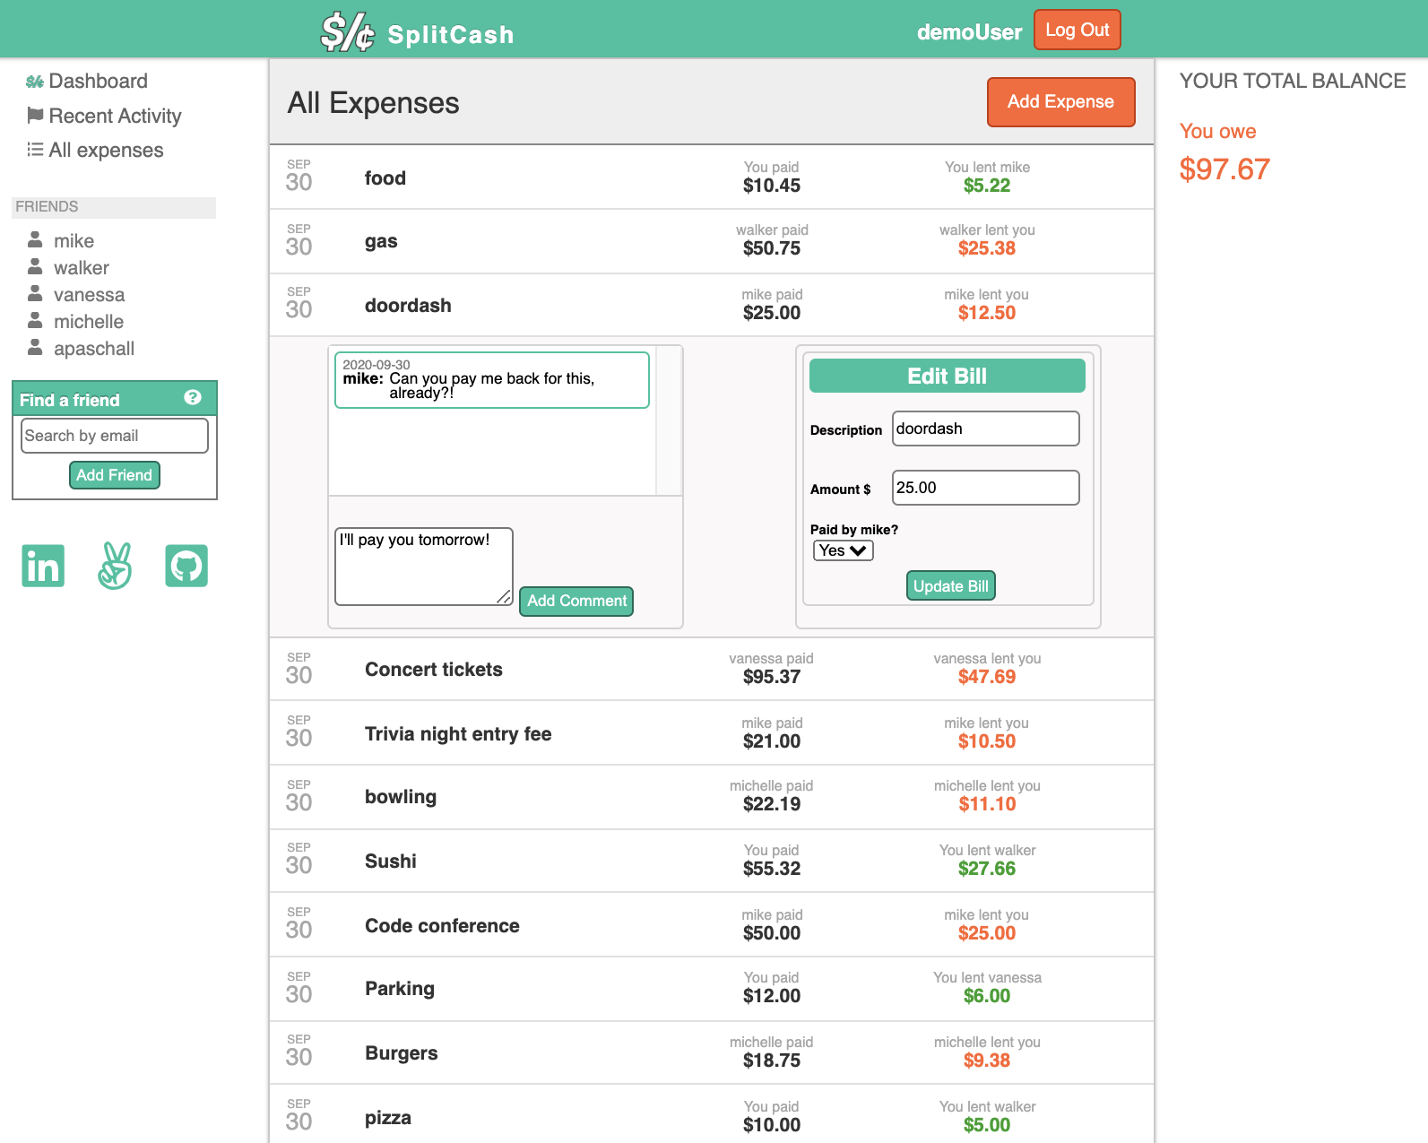
Task: Select friend apaschall in Friends list
Action: (x=94, y=349)
